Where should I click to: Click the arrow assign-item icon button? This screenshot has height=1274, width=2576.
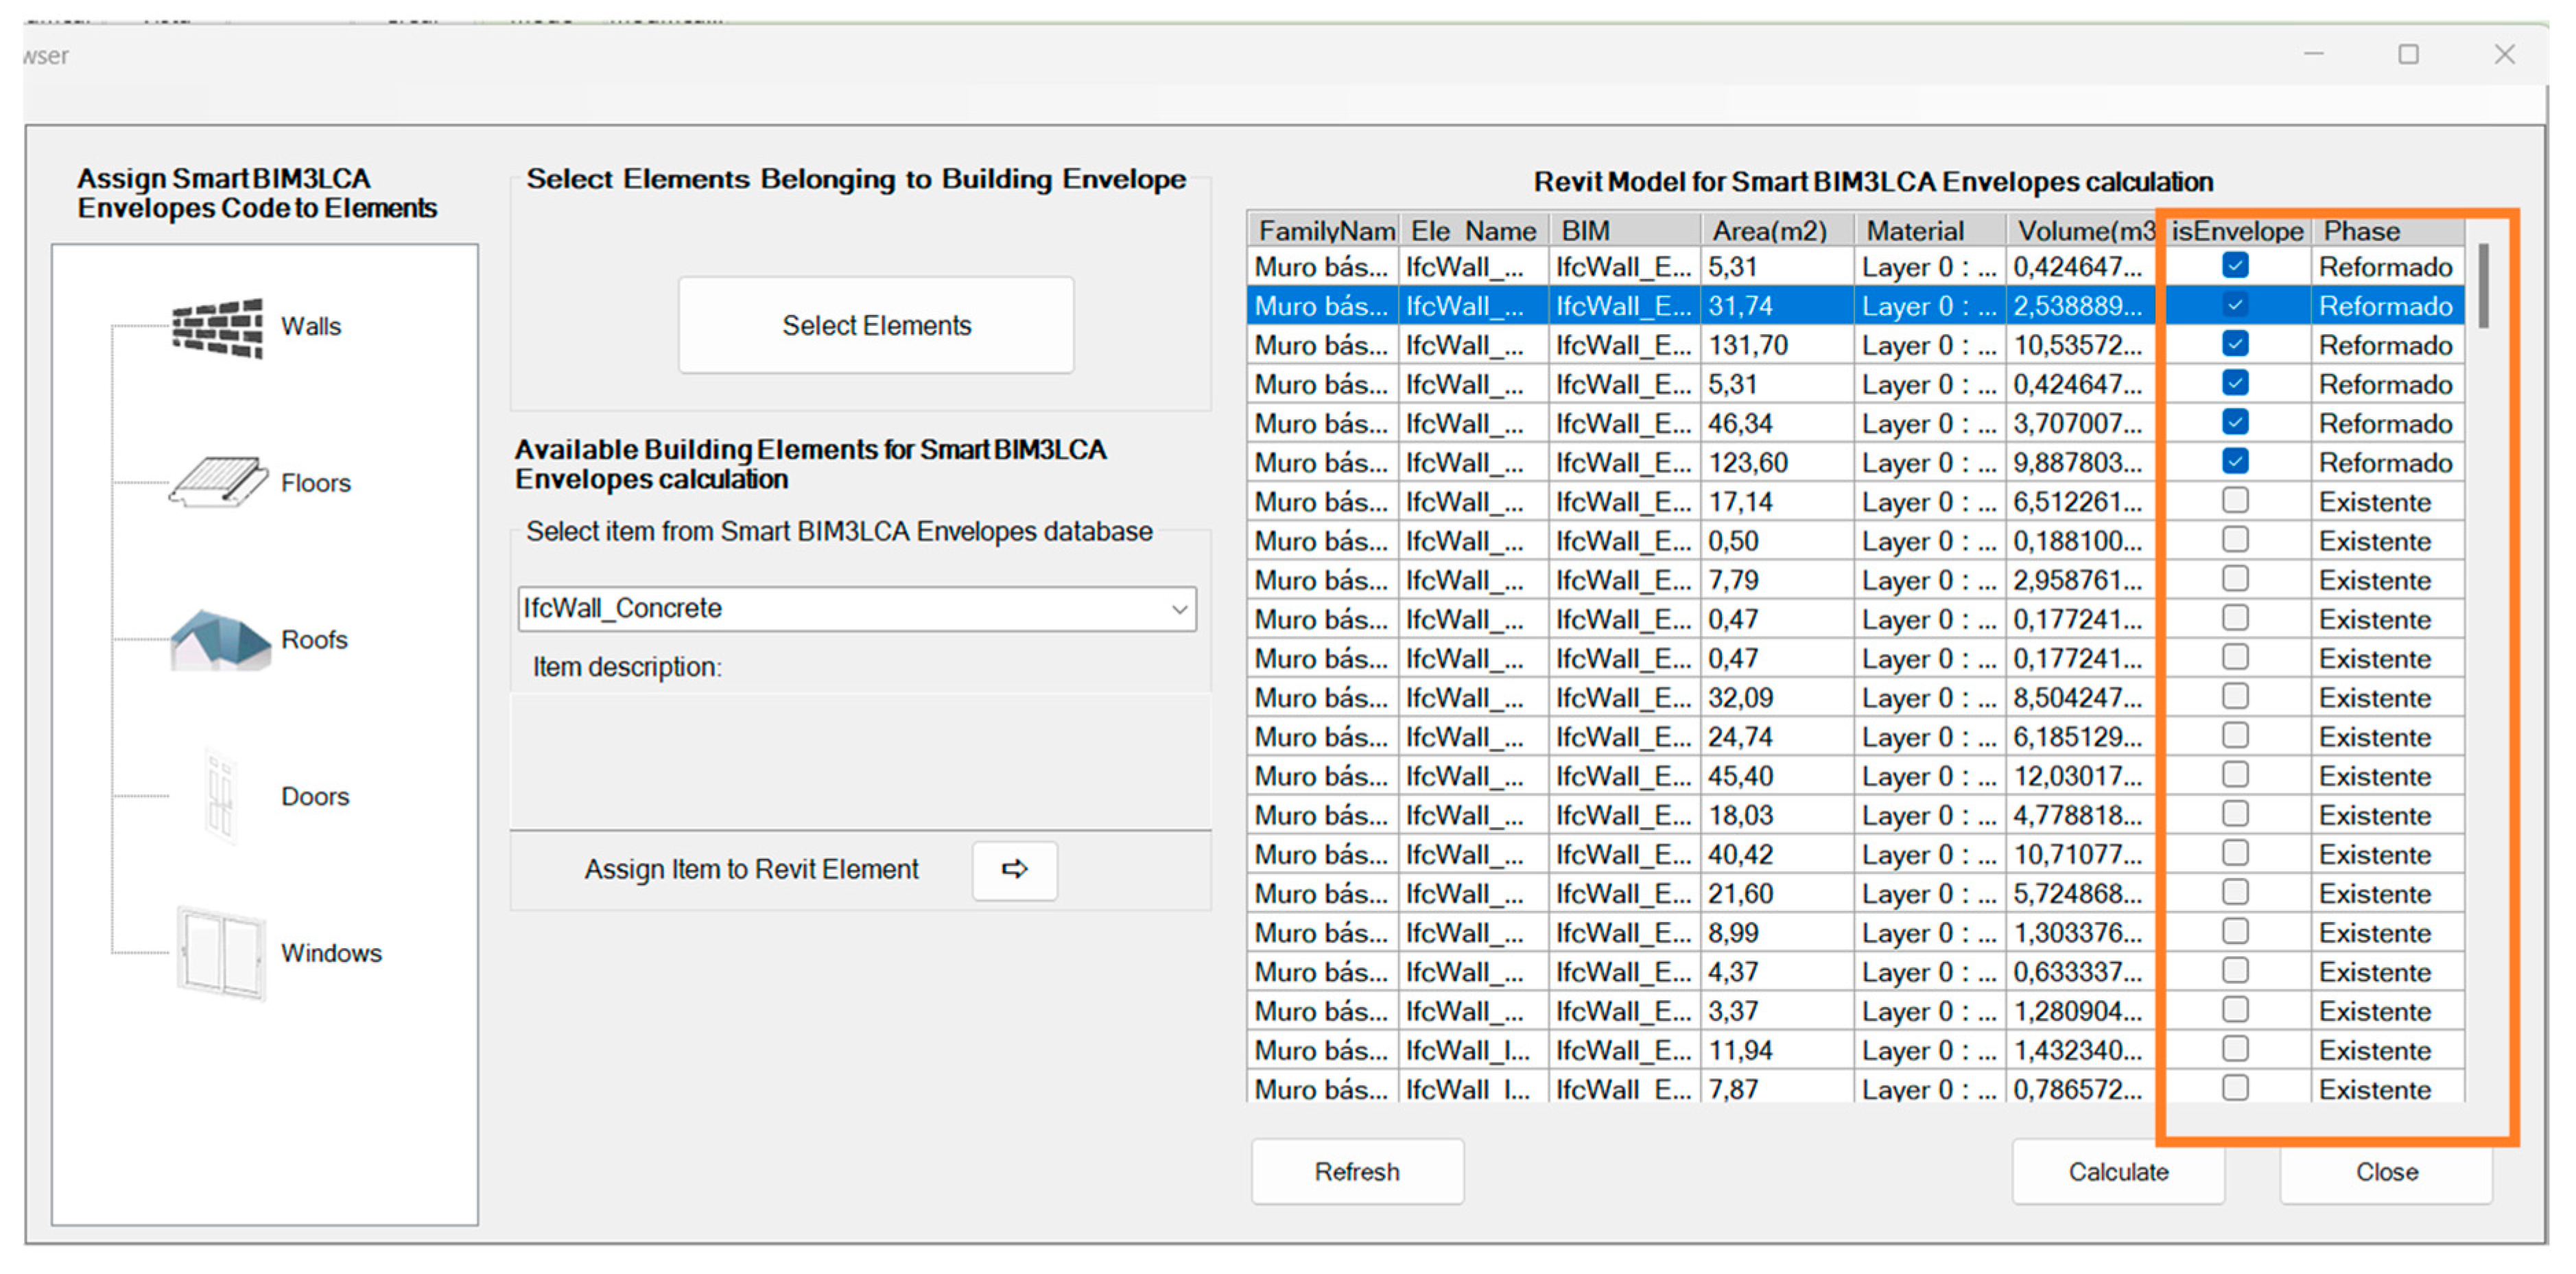pyautogui.click(x=1014, y=869)
